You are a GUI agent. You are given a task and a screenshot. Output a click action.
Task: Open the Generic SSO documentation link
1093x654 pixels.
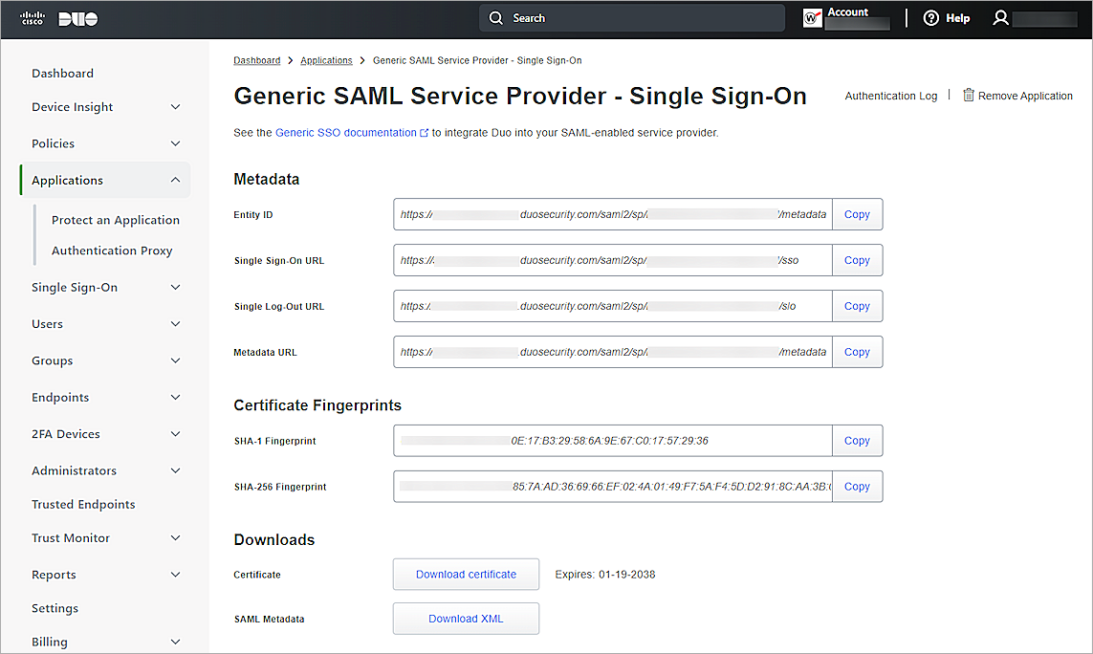point(345,133)
